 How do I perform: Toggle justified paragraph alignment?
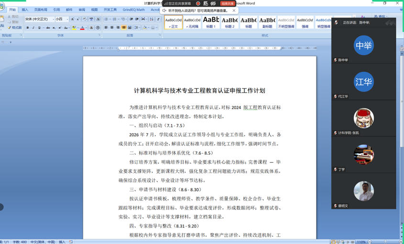click(124, 28)
